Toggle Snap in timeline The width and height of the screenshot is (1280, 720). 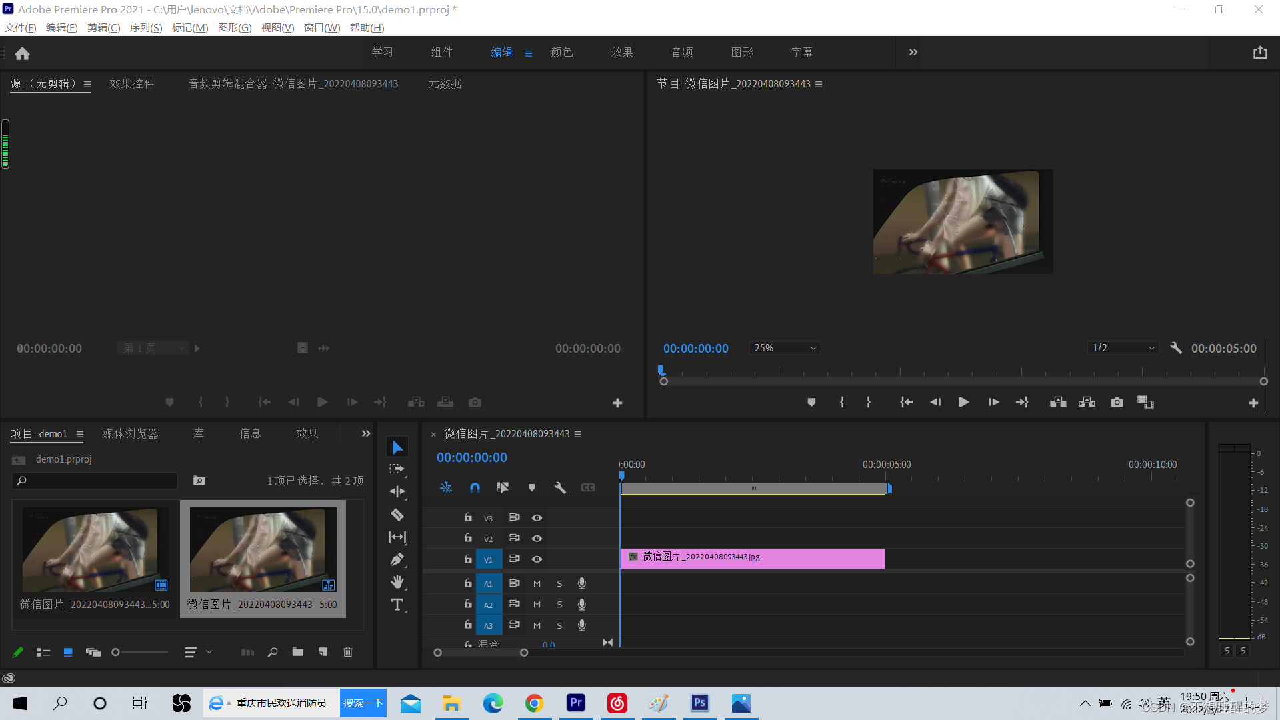[x=475, y=488]
